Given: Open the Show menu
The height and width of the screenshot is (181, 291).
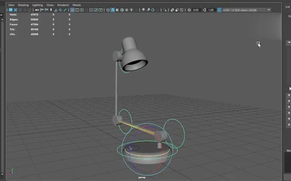Looking at the screenshot, I should point(50,5).
